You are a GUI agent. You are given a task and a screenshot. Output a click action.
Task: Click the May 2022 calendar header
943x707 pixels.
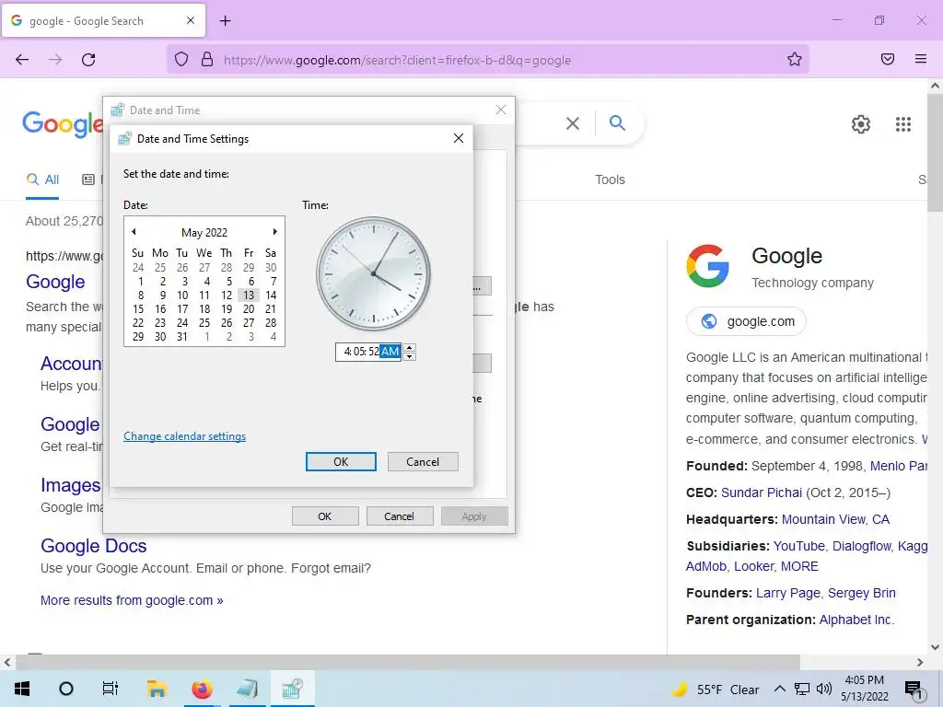pyautogui.click(x=204, y=232)
